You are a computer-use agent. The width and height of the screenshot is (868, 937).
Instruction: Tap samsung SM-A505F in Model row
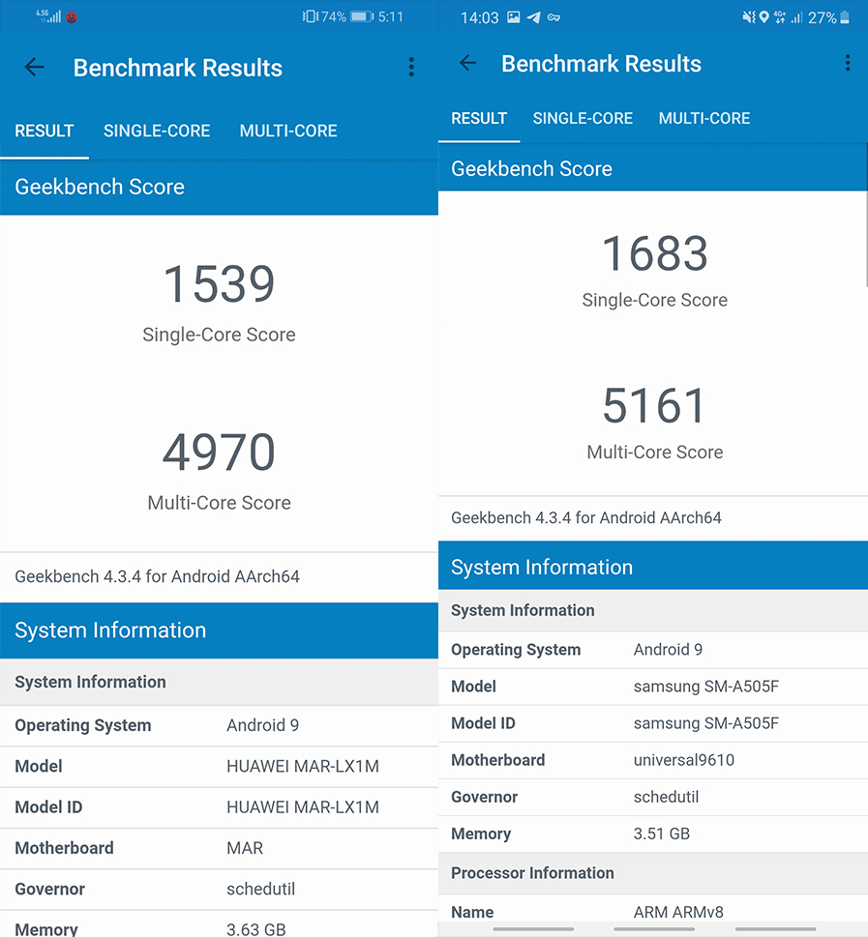pos(706,687)
